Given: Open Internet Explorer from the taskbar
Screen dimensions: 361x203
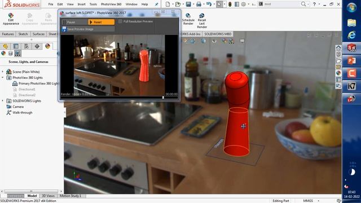Looking at the screenshot, I should pos(351,35).
